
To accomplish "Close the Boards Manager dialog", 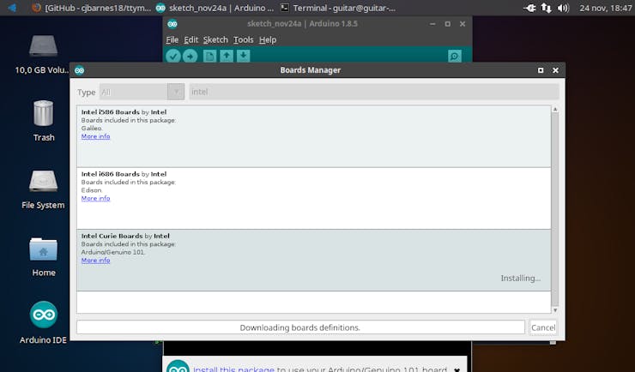I will [x=556, y=70].
